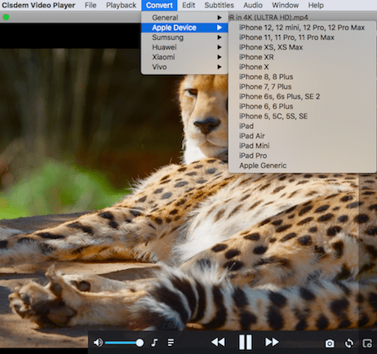
Task: Choose iPad Pro preset
Action: [x=303, y=156]
